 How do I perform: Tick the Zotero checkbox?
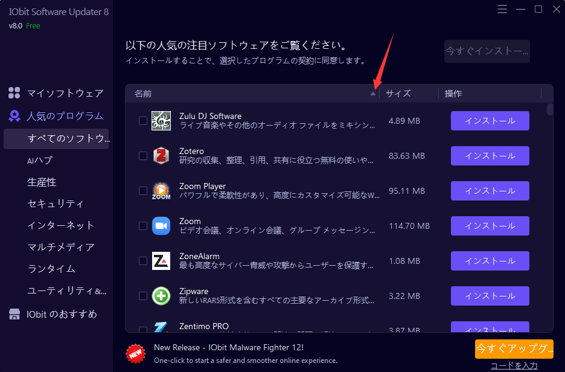tap(143, 156)
